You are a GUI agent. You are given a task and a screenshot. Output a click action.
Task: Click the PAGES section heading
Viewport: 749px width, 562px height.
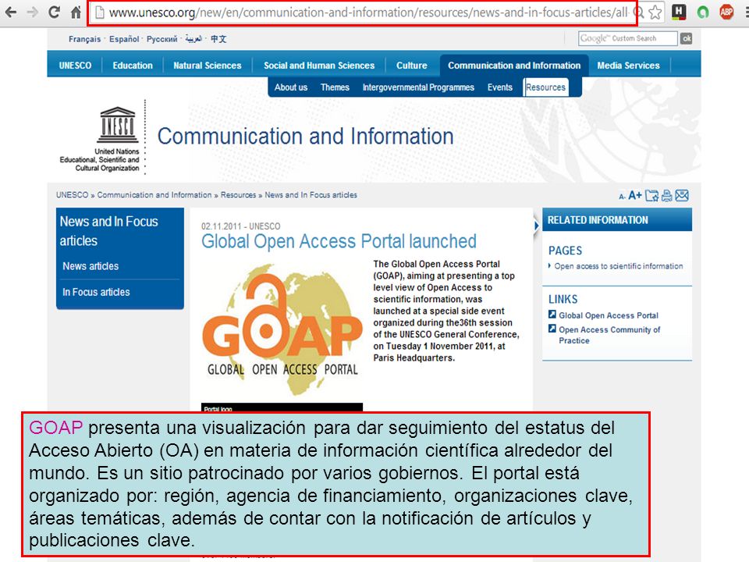[x=565, y=251]
